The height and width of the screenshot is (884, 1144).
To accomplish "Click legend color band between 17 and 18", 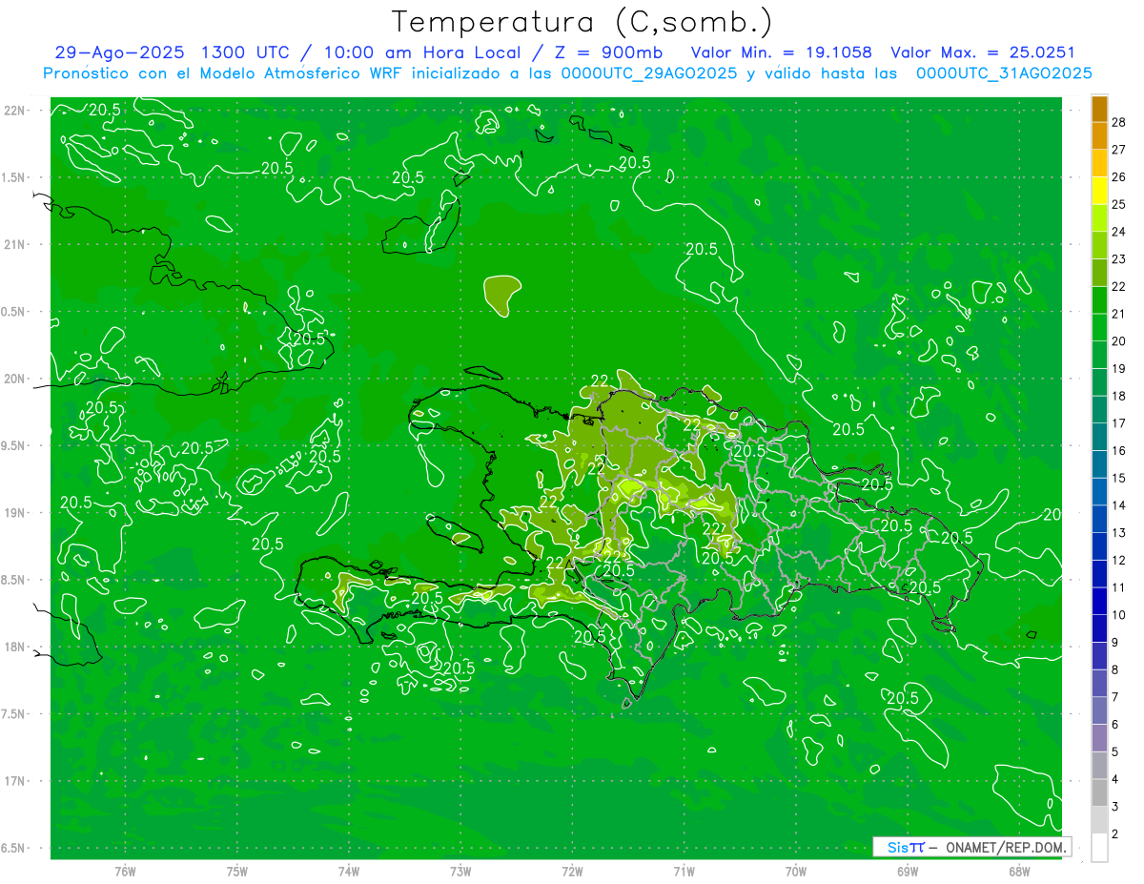I will [1099, 410].
